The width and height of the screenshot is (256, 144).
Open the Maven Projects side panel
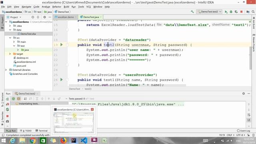[254, 43]
